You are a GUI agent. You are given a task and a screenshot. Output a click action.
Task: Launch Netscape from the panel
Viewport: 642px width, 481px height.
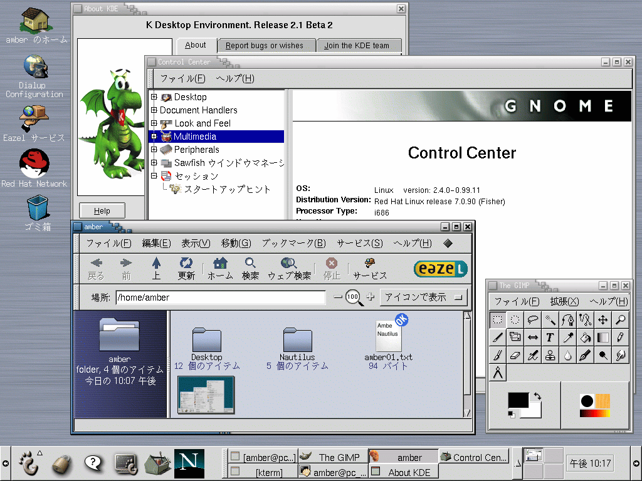tap(189, 463)
